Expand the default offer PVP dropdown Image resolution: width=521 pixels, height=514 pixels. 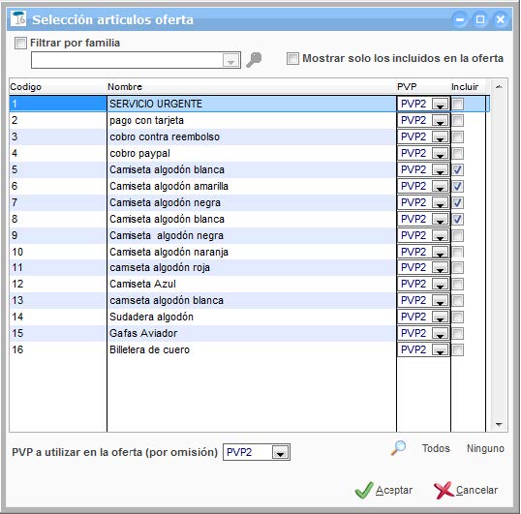pyautogui.click(x=280, y=452)
